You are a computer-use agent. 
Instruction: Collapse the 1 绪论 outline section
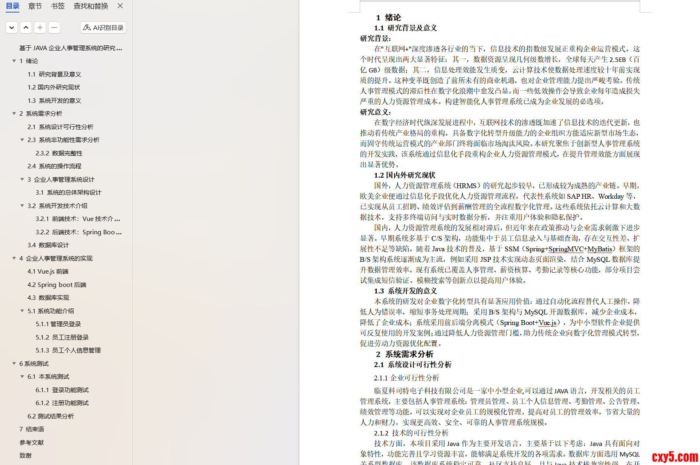(14, 61)
